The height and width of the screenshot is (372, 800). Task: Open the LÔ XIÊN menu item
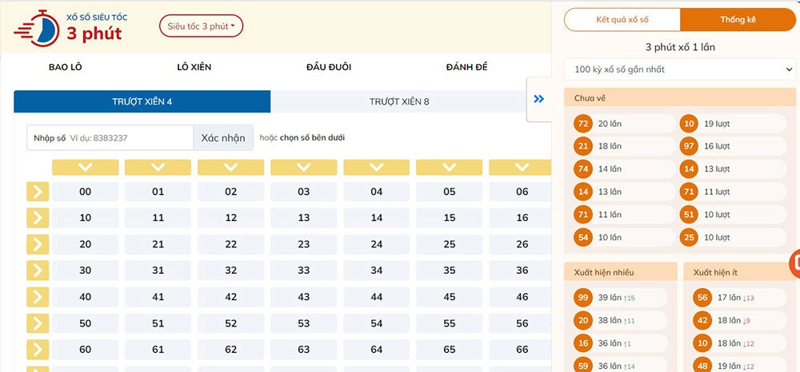(x=194, y=67)
